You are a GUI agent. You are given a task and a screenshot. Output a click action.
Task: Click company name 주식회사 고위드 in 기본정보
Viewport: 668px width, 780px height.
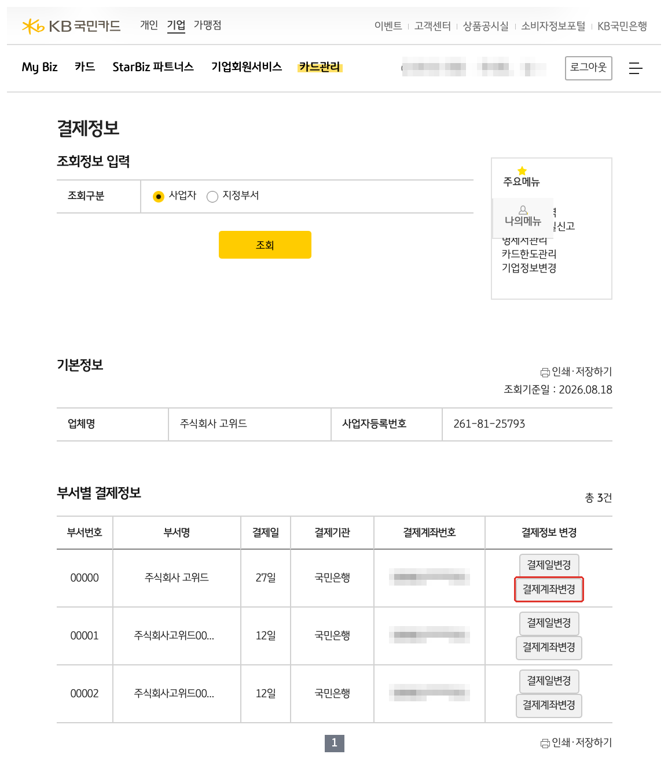[214, 424]
